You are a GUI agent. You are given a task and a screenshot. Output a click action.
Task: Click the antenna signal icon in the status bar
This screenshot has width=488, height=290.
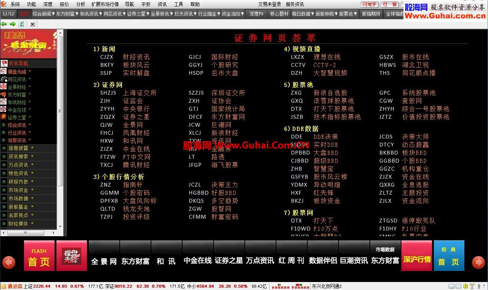(472, 286)
